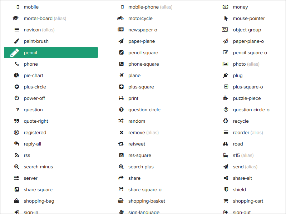Open the money entry
The height and width of the screenshot is (214, 286).
[x=240, y=7]
